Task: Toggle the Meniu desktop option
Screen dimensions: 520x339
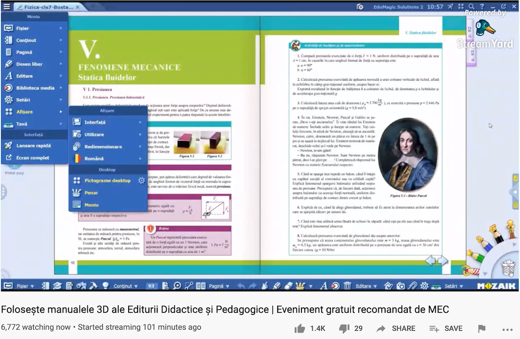Action: tap(91, 205)
